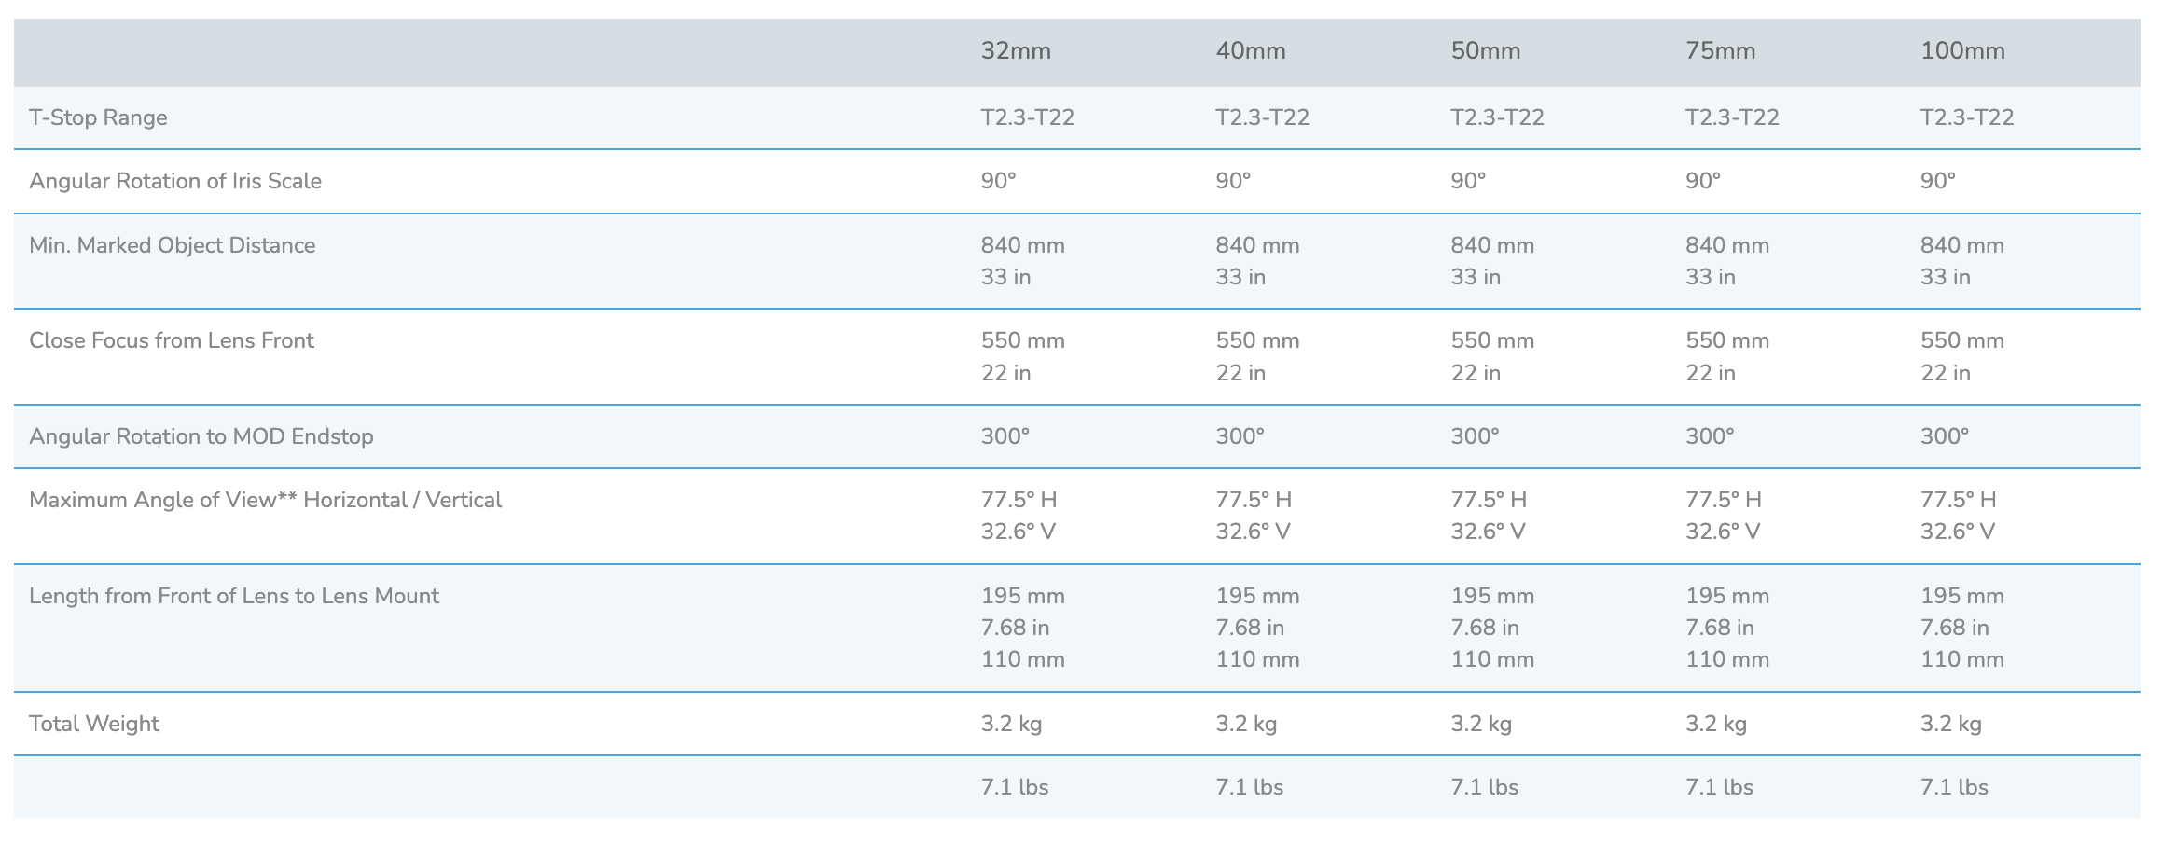Select the Total Weight row label
Screen dimensions: 2162x843
pyautogui.click(x=94, y=724)
